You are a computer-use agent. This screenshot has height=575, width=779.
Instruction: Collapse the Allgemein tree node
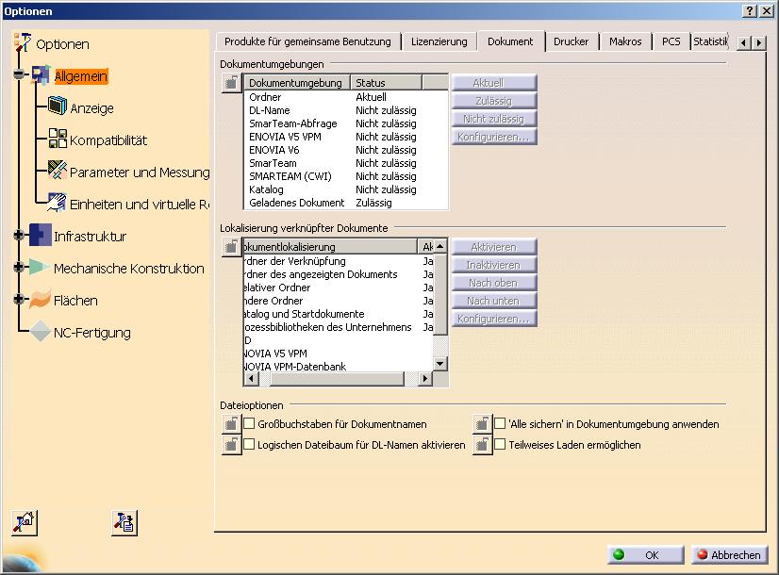(19, 75)
